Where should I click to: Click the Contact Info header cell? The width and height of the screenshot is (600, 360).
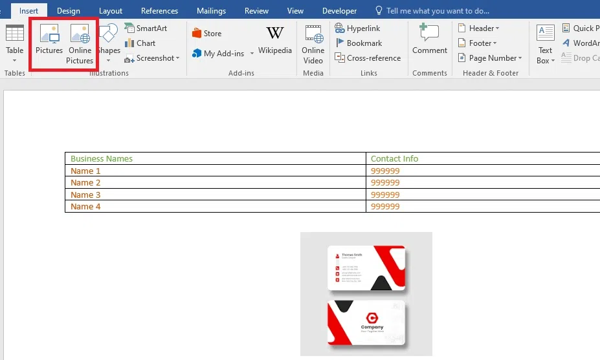(x=483, y=158)
